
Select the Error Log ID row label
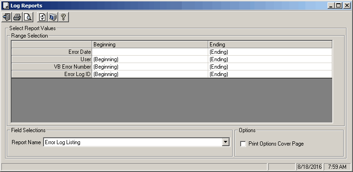point(52,74)
